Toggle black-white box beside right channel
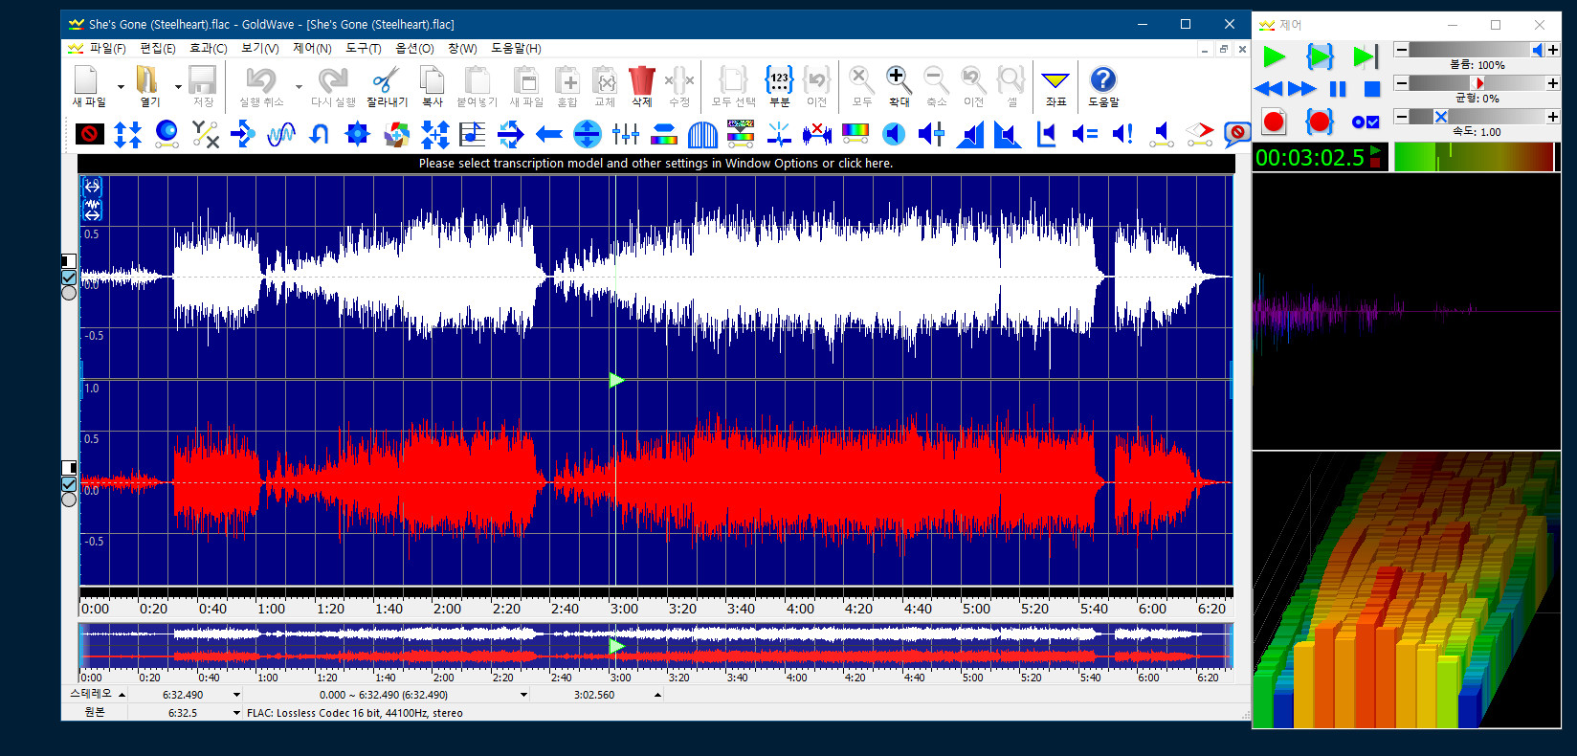This screenshot has width=1577, height=756. click(69, 468)
